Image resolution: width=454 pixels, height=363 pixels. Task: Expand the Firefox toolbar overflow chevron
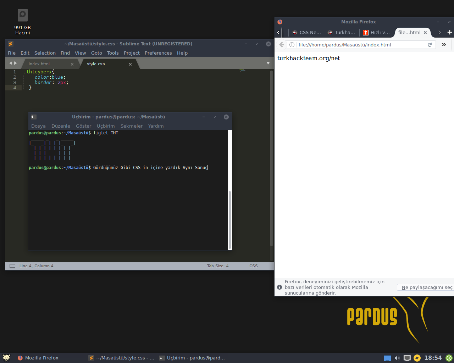[444, 45]
